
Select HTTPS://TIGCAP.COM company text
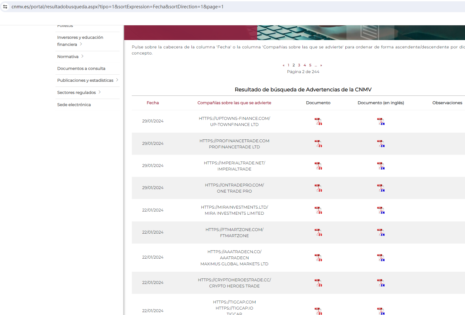[x=234, y=302]
